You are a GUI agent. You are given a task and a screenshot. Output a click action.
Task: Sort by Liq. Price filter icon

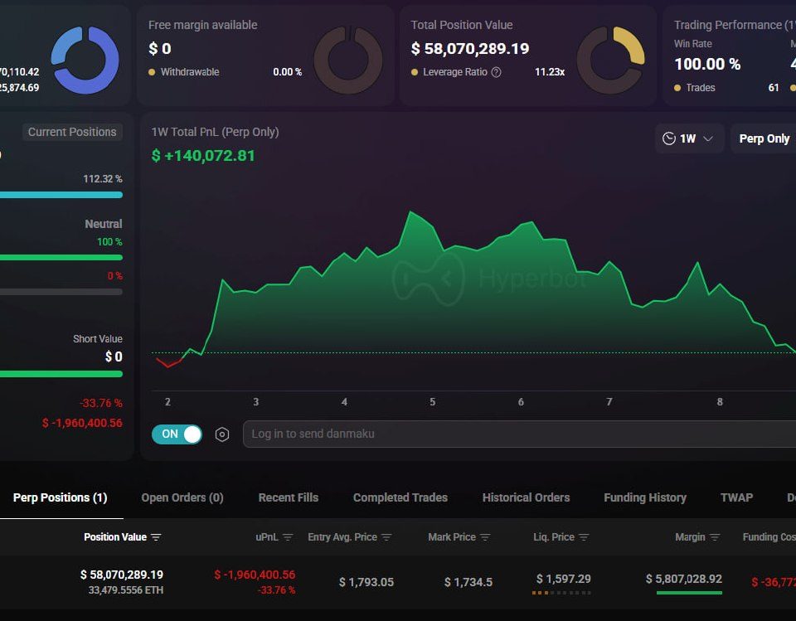[x=584, y=536]
